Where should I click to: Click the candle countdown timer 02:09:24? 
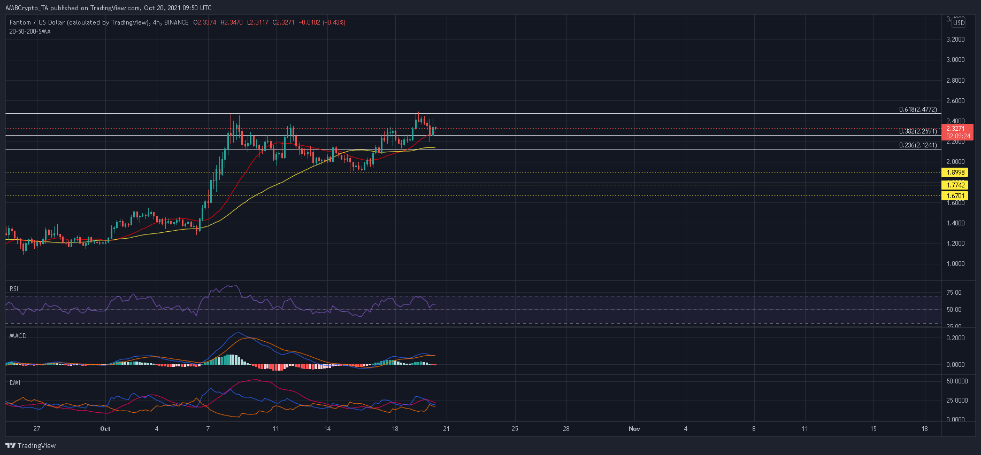pyautogui.click(x=958, y=136)
